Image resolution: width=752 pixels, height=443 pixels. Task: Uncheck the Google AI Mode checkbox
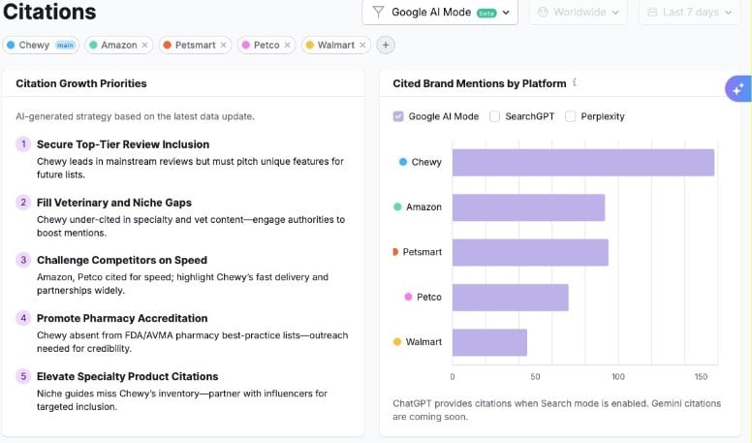398,116
